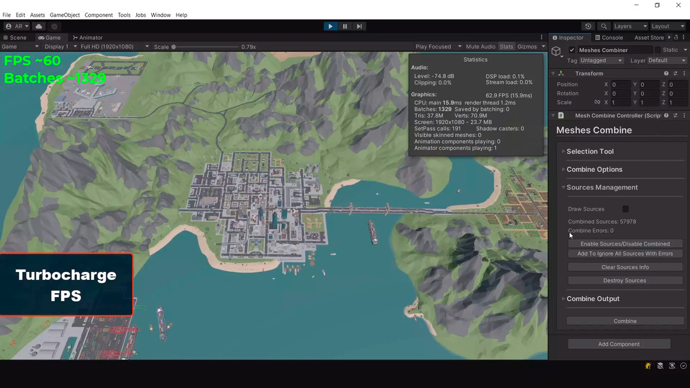Click the debug mode bug icon in status bar

648,366
